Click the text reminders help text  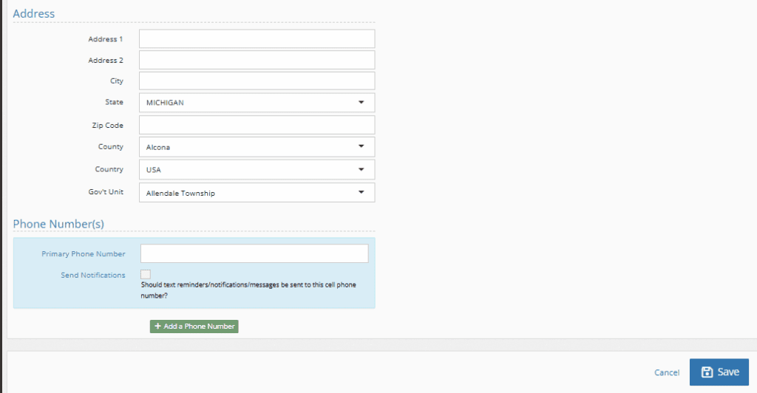(x=249, y=290)
